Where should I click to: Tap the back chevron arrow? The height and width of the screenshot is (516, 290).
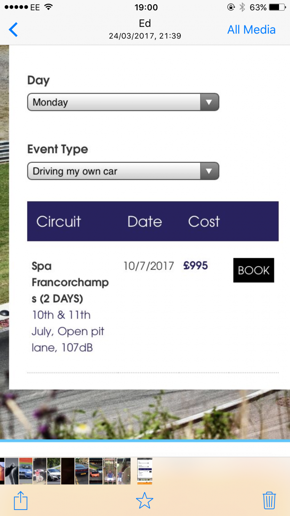click(13, 30)
